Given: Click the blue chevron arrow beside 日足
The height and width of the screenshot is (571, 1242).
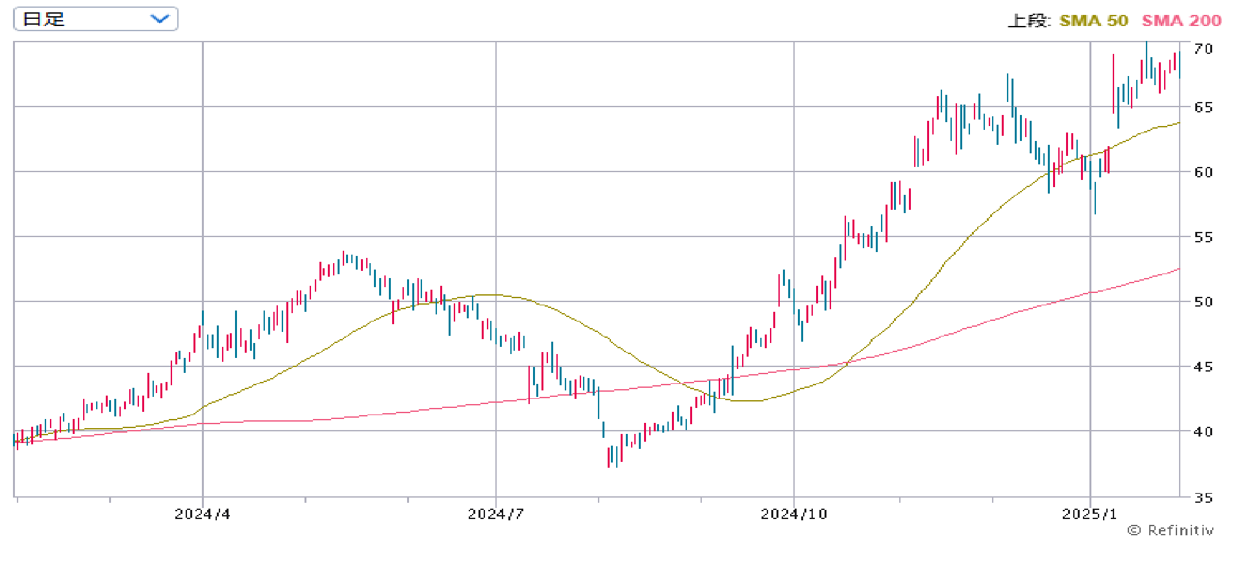Looking at the screenshot, I should point(160,19).
